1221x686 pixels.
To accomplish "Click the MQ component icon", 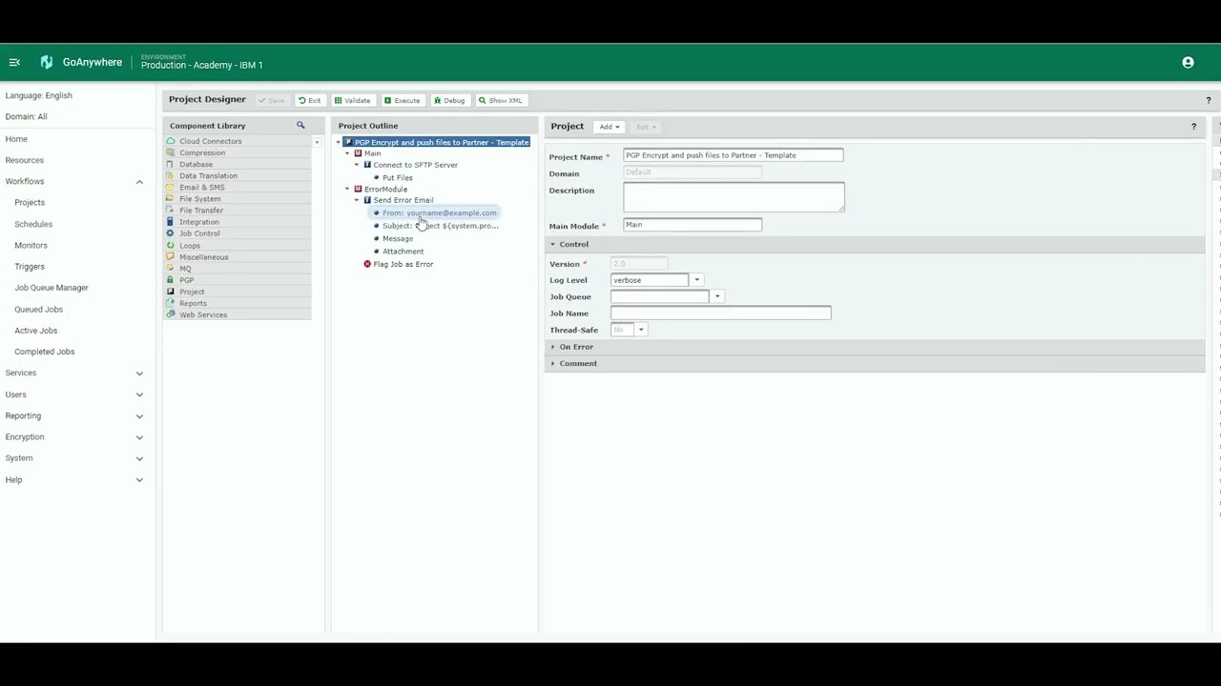I will [171, 269].
